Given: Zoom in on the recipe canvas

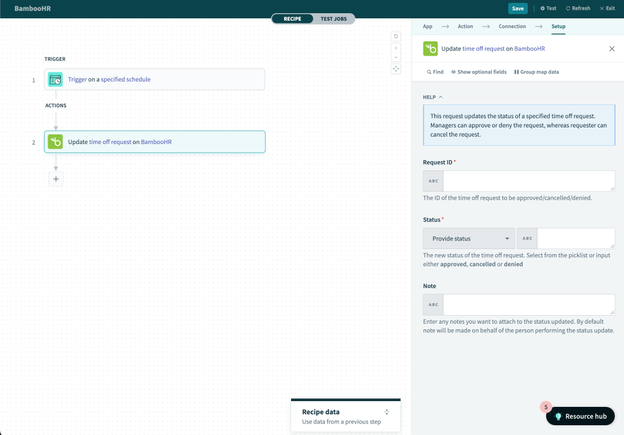Looking at the screenshot, I should (396, 48).
